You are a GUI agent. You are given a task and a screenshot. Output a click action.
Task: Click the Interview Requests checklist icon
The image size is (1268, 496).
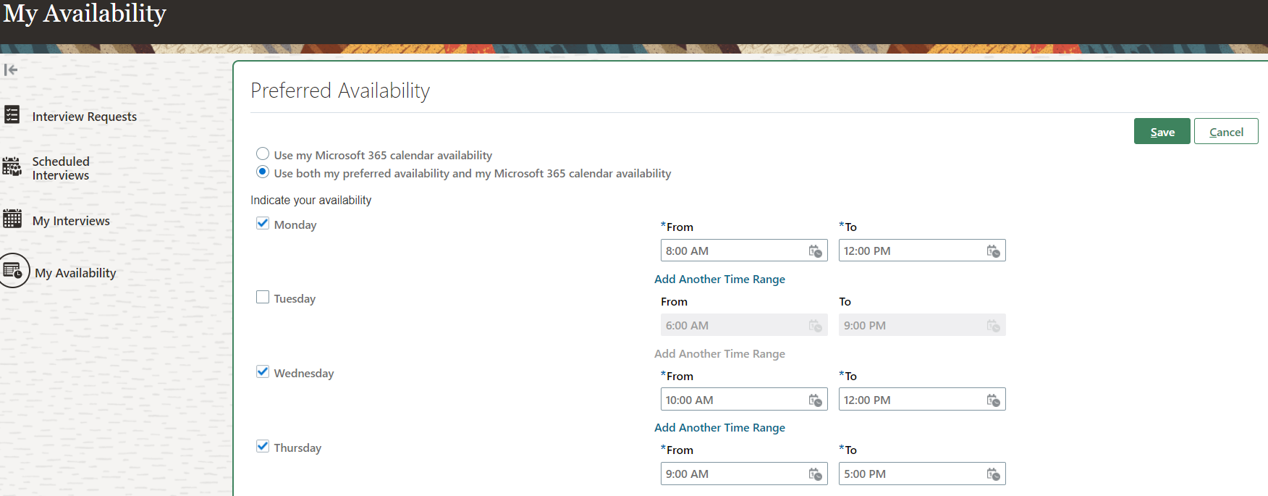tap(12, 115)
